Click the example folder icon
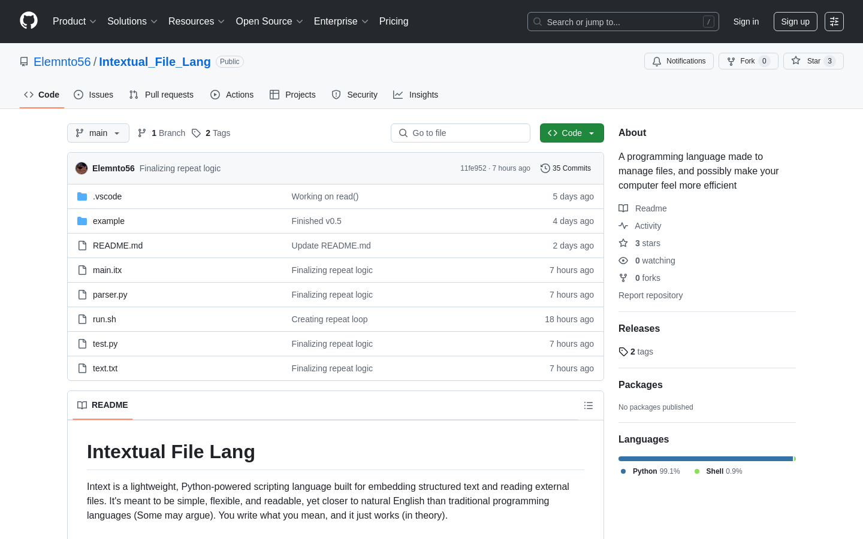 82,221
